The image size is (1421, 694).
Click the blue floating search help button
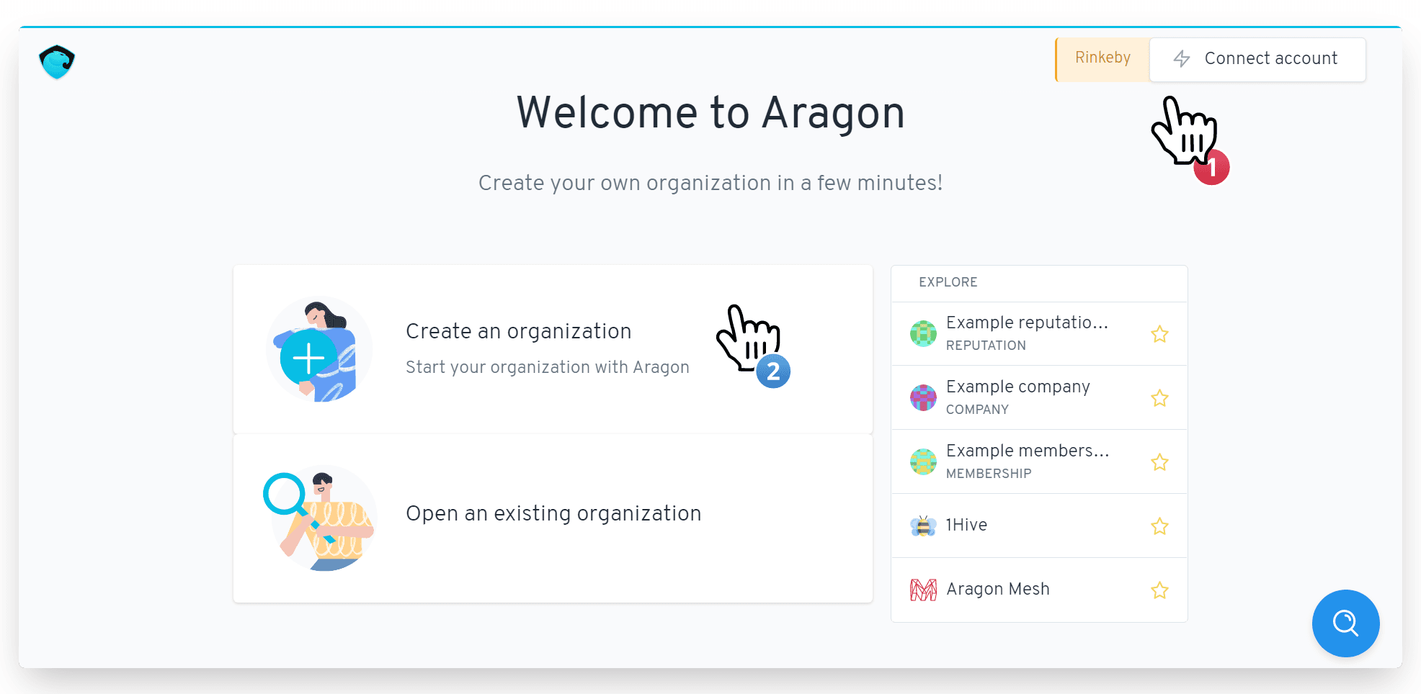coord(1345,623)
